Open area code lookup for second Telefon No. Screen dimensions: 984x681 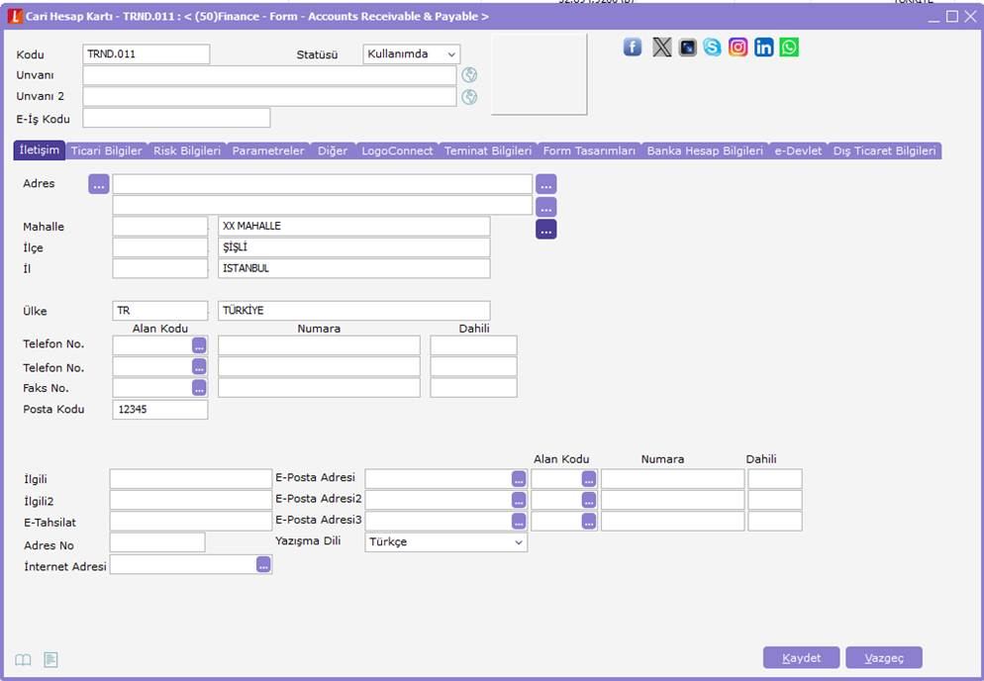pos(199,366)
